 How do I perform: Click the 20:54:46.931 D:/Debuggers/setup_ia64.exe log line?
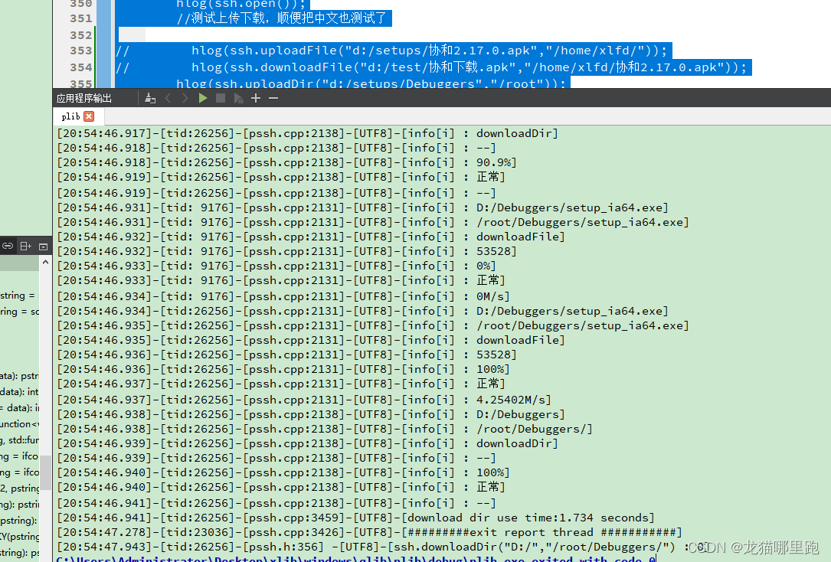click(363, 207)
